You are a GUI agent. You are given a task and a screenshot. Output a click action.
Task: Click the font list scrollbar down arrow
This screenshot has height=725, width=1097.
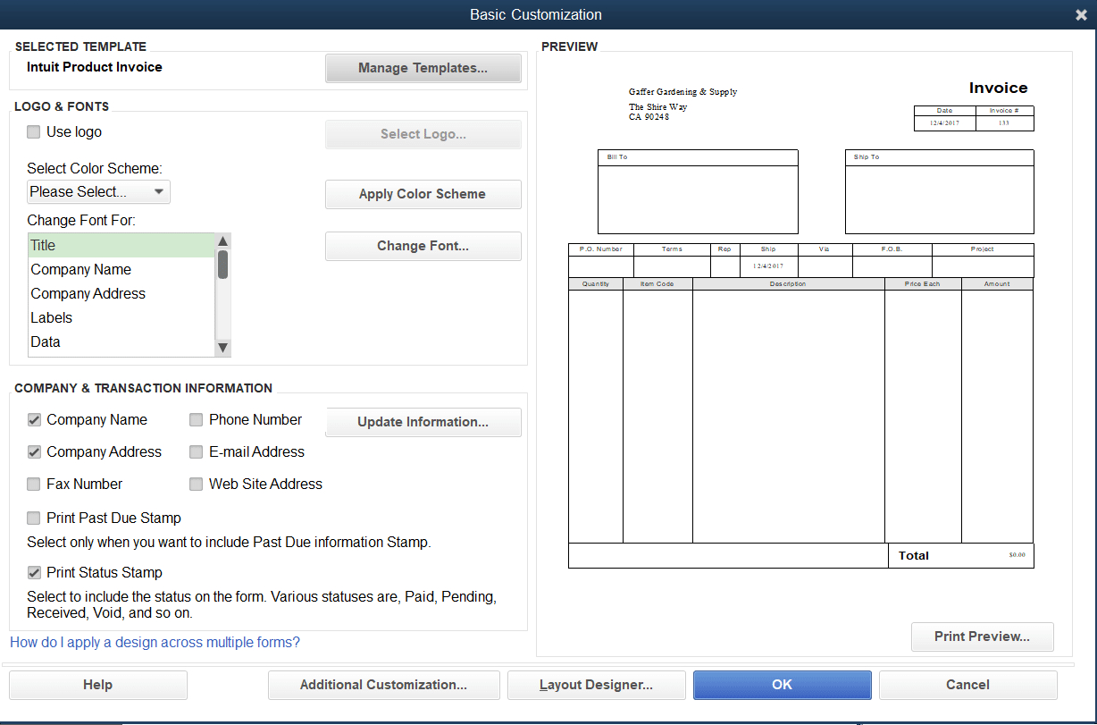tap(222, 347)
